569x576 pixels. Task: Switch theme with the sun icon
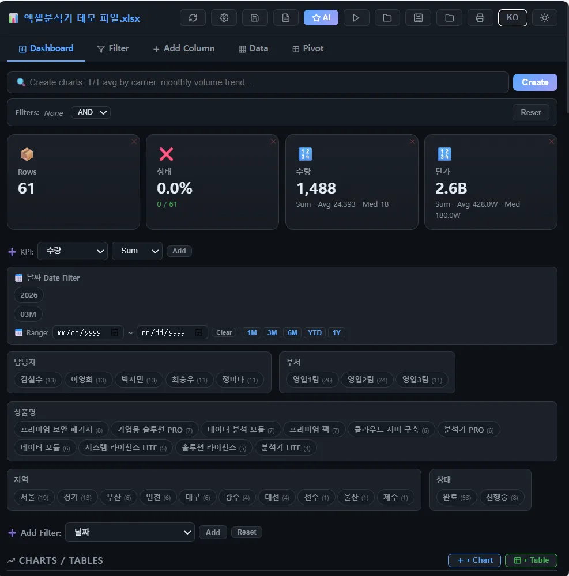(x=544, y=18)
